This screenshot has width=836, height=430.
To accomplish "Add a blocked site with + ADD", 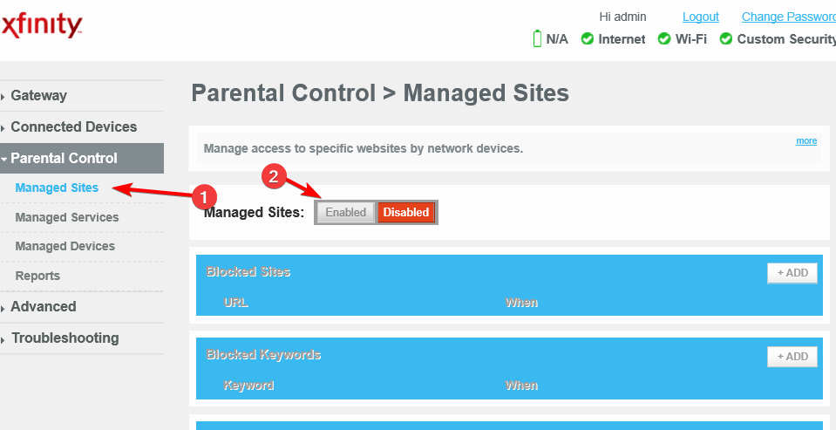I will coord(792,273).
